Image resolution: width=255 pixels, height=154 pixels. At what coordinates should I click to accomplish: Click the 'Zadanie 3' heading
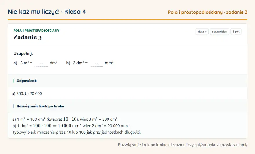28,37
